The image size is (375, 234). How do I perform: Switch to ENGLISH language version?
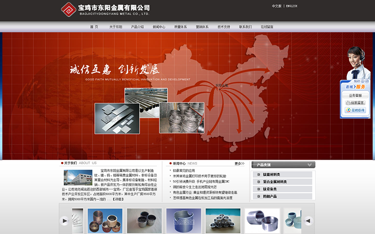click(292, 6)
